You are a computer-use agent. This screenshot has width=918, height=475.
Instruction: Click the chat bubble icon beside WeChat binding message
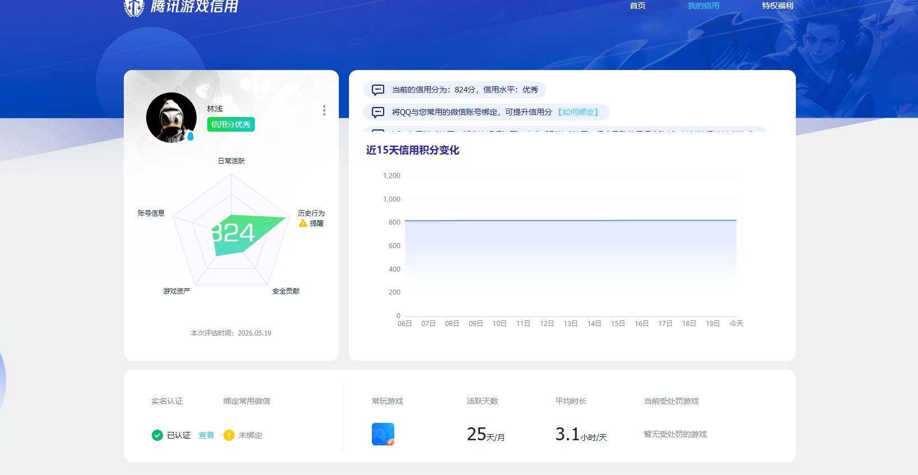(x=378, y=112)
